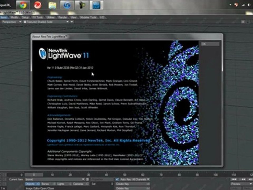Switch to Bones edit mode
Screen dimensions: 253x190
click(48, 184)
